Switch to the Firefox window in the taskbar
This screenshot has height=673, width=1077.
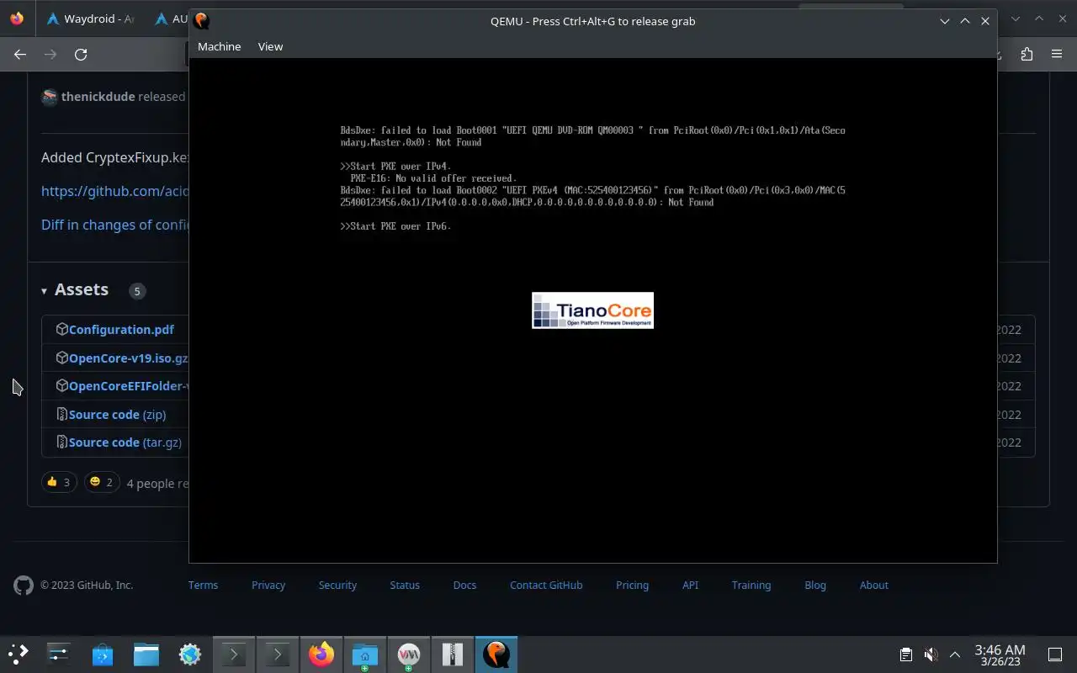321,654
